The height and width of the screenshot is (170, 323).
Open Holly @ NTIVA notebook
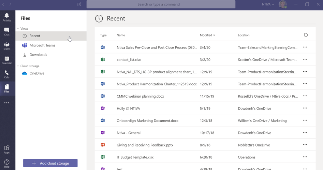pos(128,109)
